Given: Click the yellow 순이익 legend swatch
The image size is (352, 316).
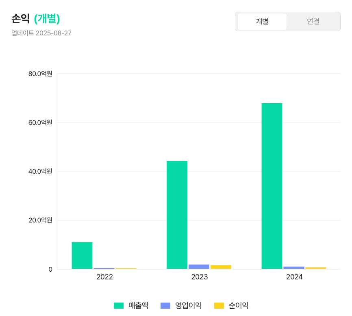Looking at the screenshot, I should pos(219,305).
